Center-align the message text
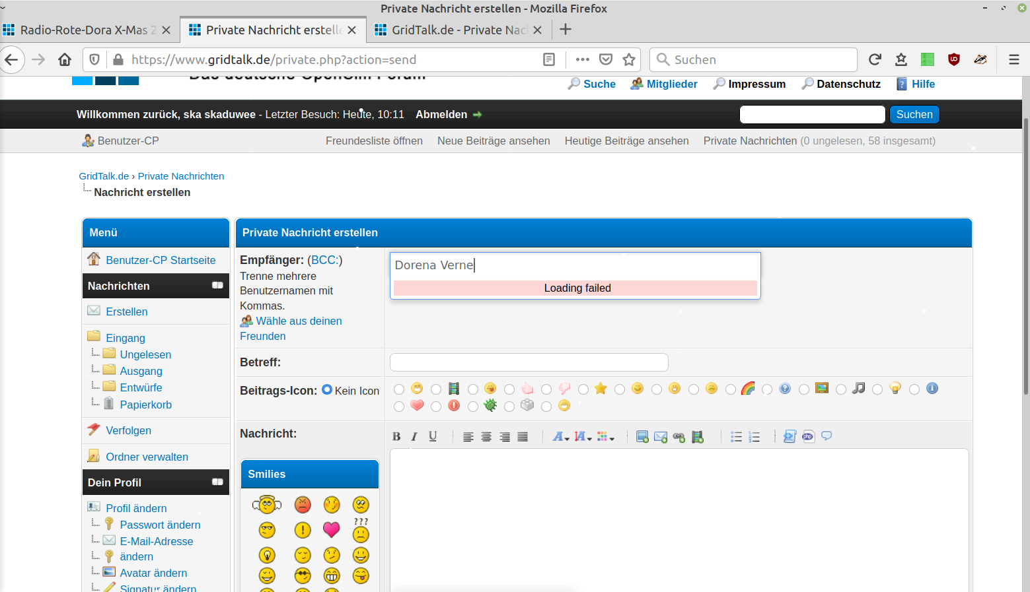Image resolution: width=1030 pixels, height=592 pixels. (486, 437)
